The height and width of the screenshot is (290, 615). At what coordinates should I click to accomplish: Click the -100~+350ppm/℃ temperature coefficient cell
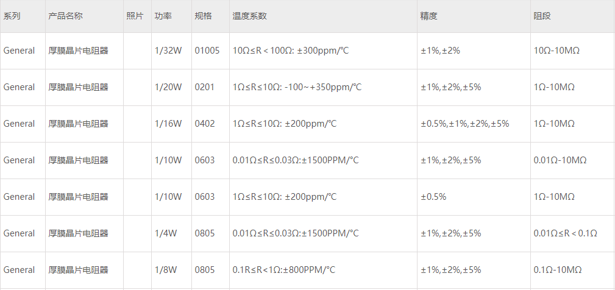(297, 87)
